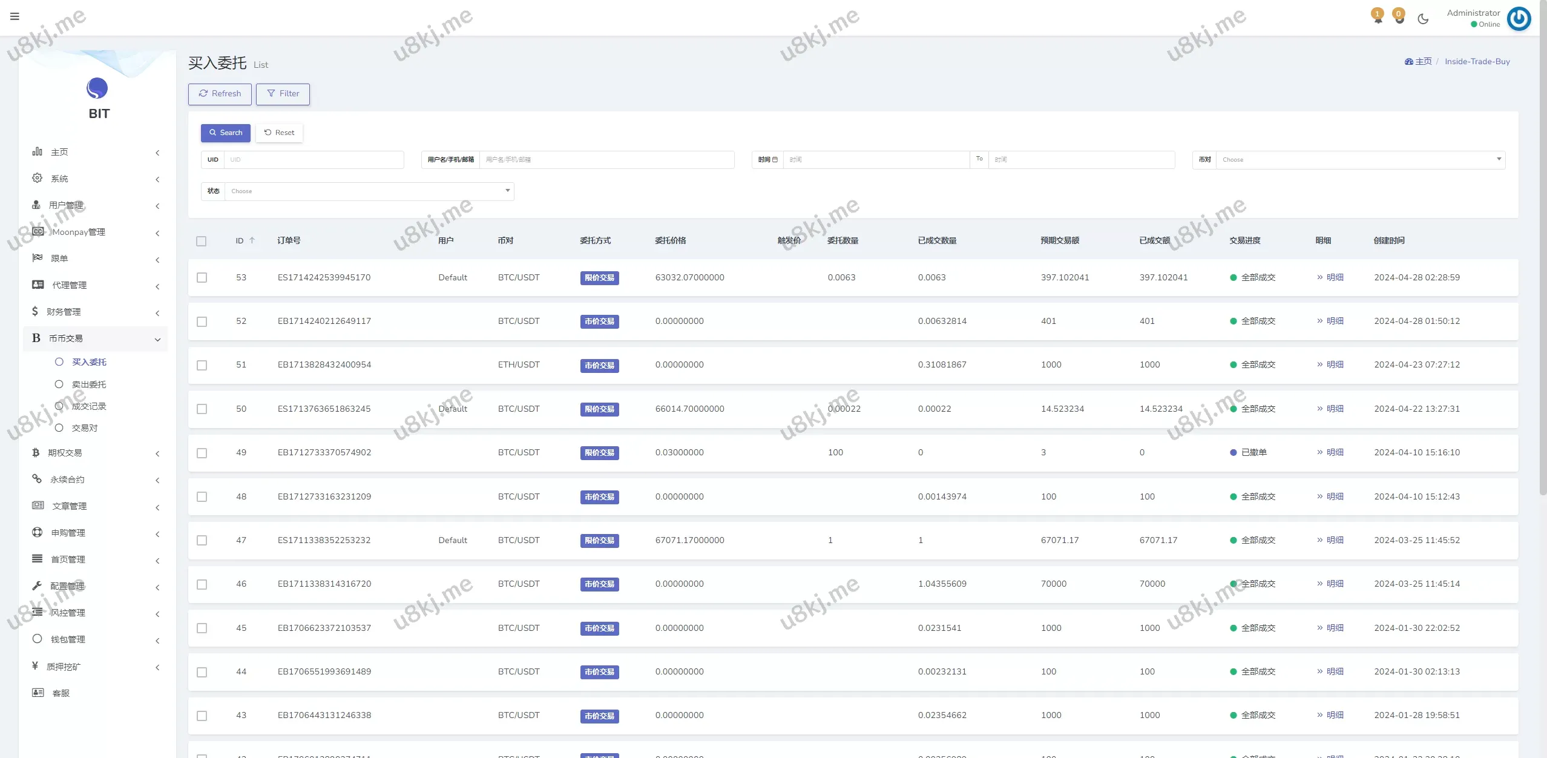Open 配置管理 wrench icon menu
The width and height of the screenshot is (1547, 758).
(37, 585)
